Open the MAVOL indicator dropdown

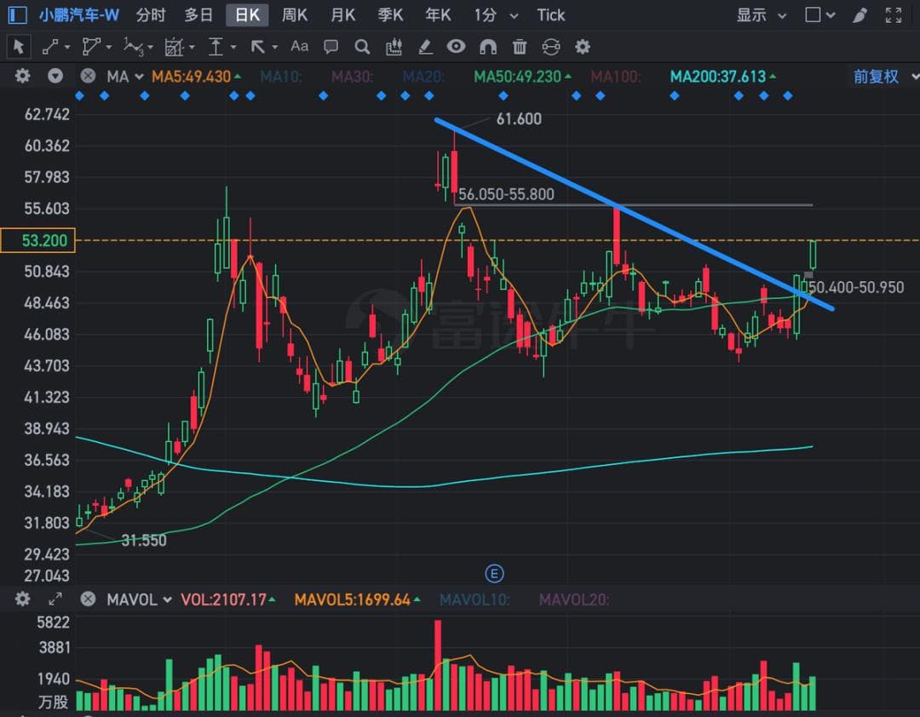(139, 599)
